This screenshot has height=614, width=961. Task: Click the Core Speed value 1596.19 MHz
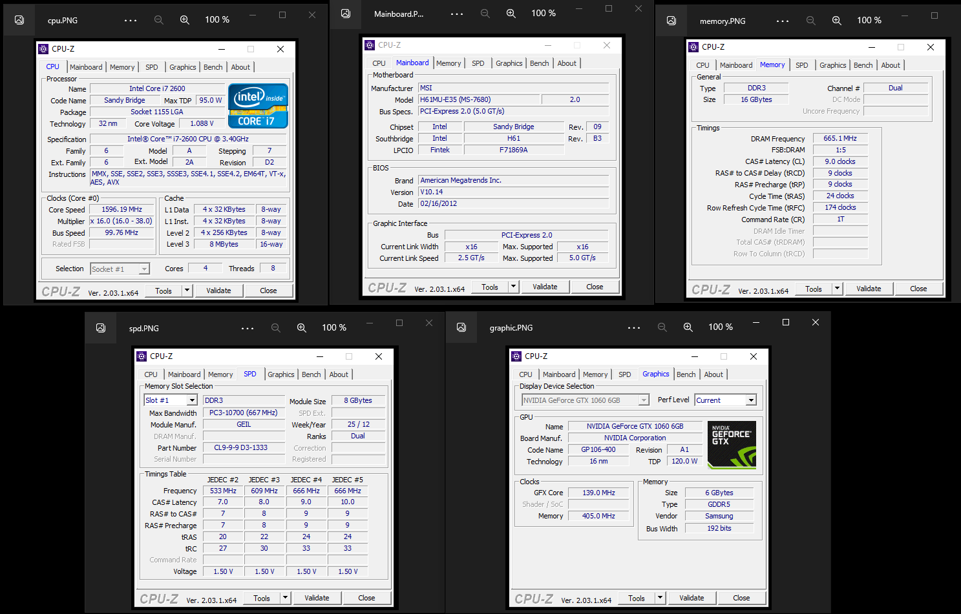pos(122,210)
